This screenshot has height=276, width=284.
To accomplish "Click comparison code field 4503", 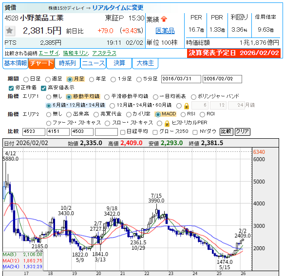I will pyautogui.click(x=82, y=132).
